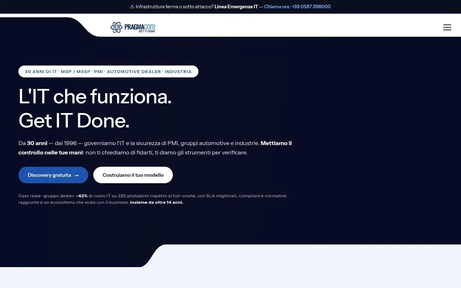Click the 'Linea Emergenze IT' text
The height and width of the screenshot is (288, 461).
(236, 7)
